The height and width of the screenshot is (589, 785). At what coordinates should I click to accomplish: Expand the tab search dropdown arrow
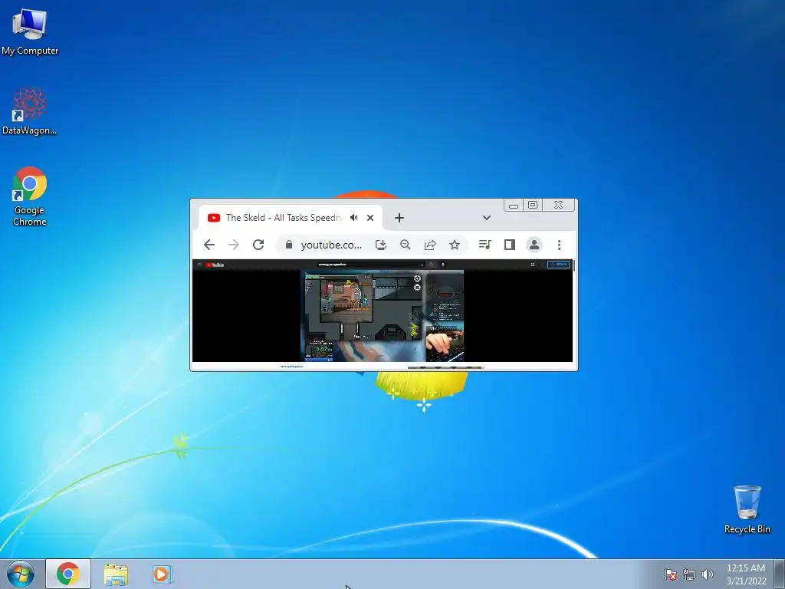click(487, 218)
